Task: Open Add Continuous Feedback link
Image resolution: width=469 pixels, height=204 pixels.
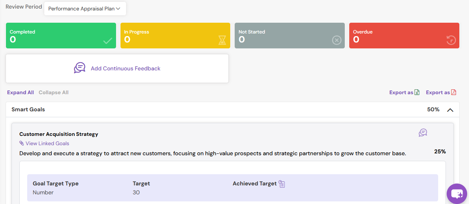Action: pos(126,68)
